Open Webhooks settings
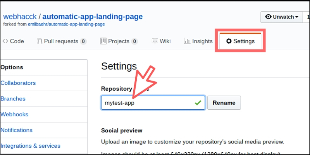 click(x=14, y=114)
